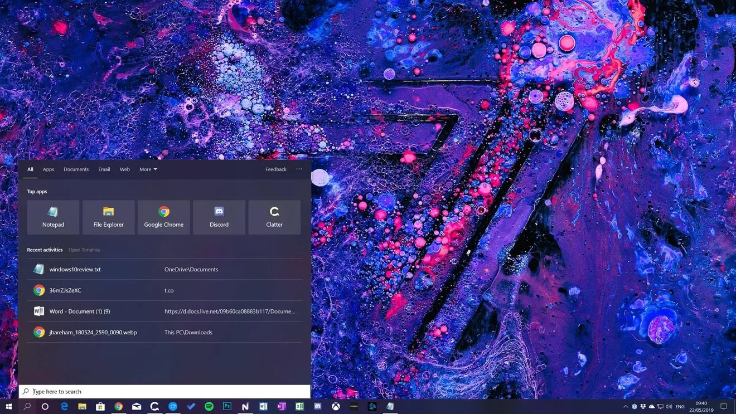
Task: Click the Type here to search box
Action: 167,392
